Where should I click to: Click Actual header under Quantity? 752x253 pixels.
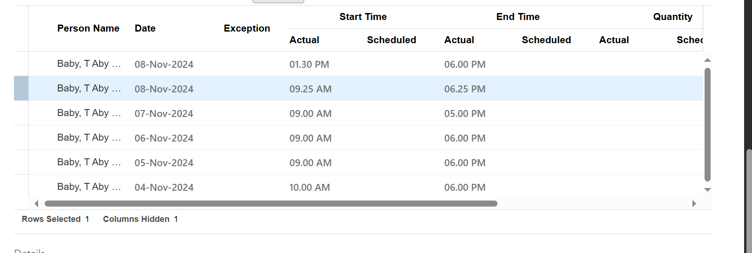pos(614,40)
